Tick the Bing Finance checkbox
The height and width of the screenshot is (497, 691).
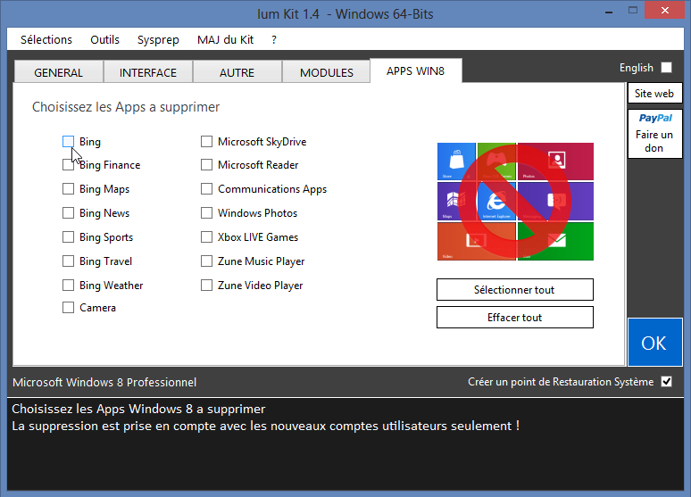(69, 165)
